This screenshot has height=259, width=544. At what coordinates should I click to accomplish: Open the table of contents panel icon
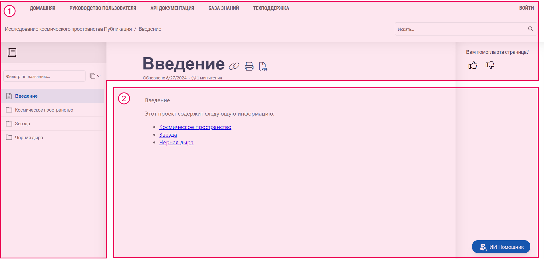pyautogui.click(x=12, y=52)
